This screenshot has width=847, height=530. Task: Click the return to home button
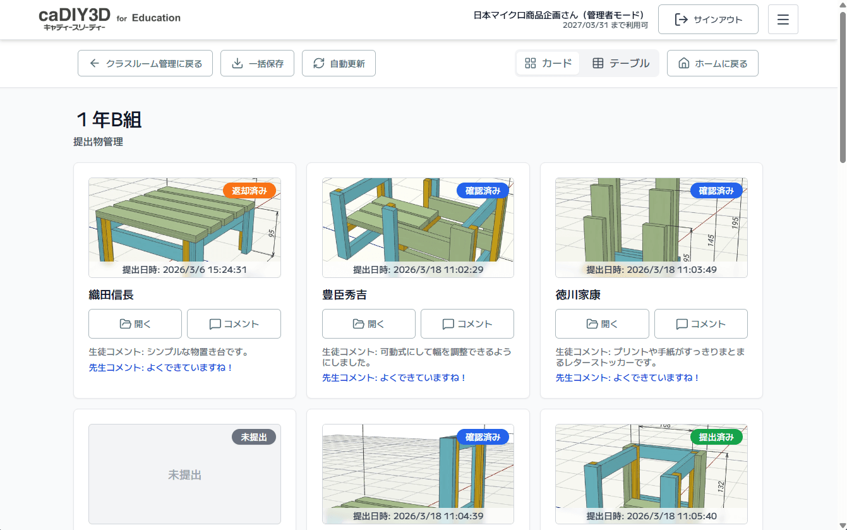pos(712,63)
